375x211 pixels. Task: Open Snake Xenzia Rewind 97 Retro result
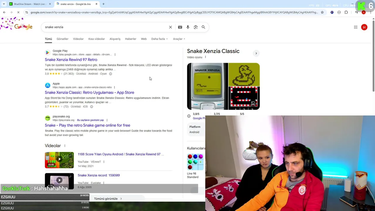pos(71,59)
